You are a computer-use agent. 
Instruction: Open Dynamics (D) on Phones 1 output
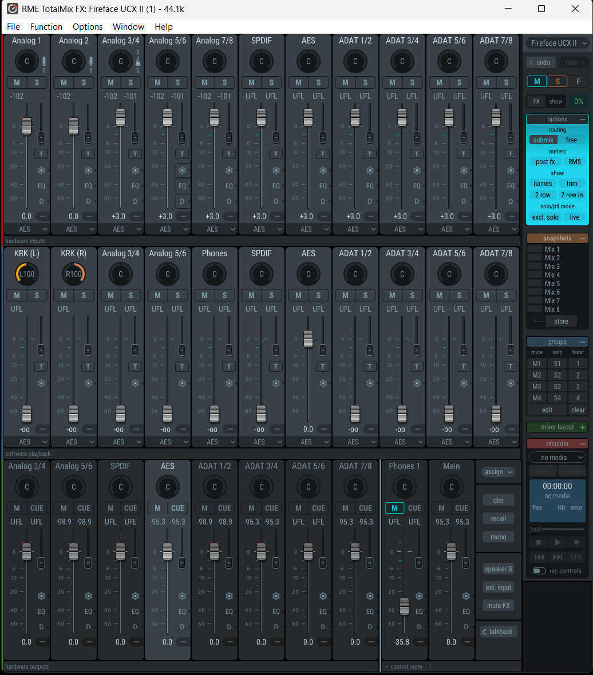(419, 627)
